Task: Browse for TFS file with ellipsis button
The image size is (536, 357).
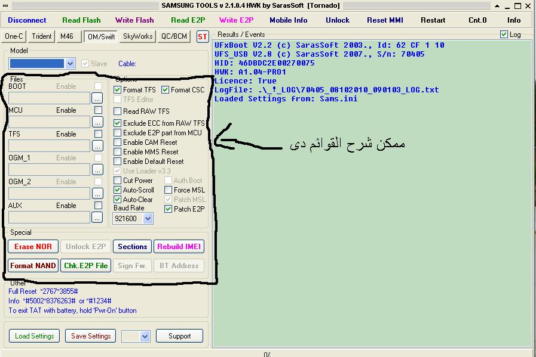Action: click(97, 145)
